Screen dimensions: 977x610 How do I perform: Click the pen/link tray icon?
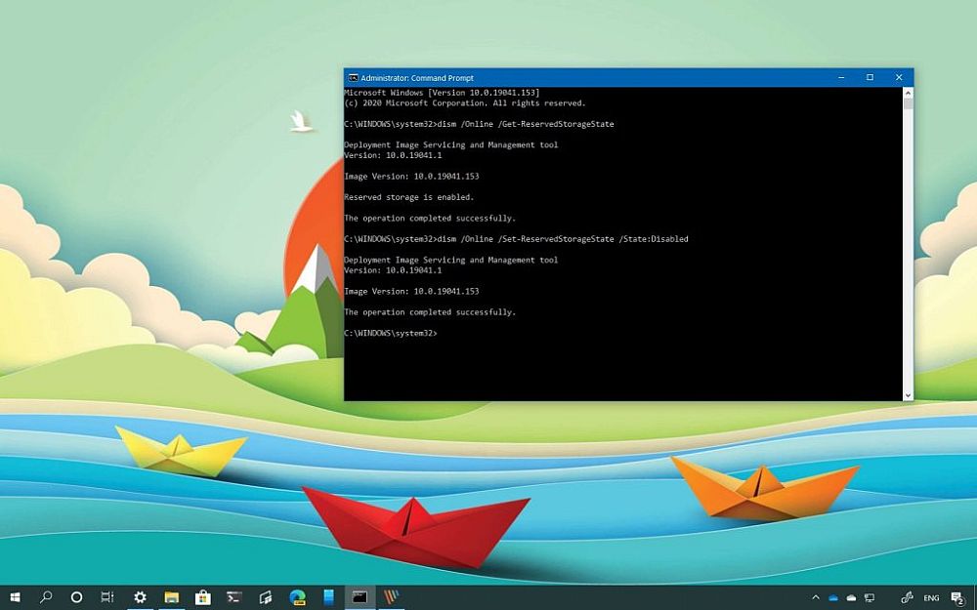coord(908,597)
